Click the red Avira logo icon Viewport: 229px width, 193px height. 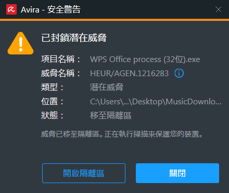(11, 9)
